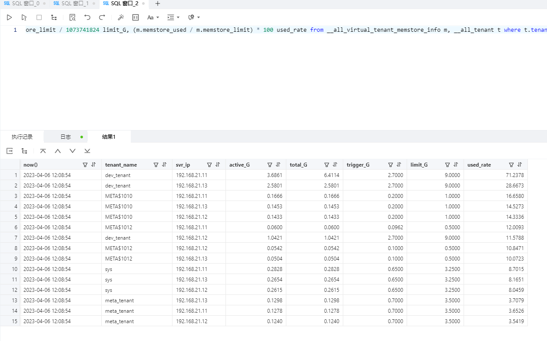Run the SQL with the play icon

click(x=10, y=17)
